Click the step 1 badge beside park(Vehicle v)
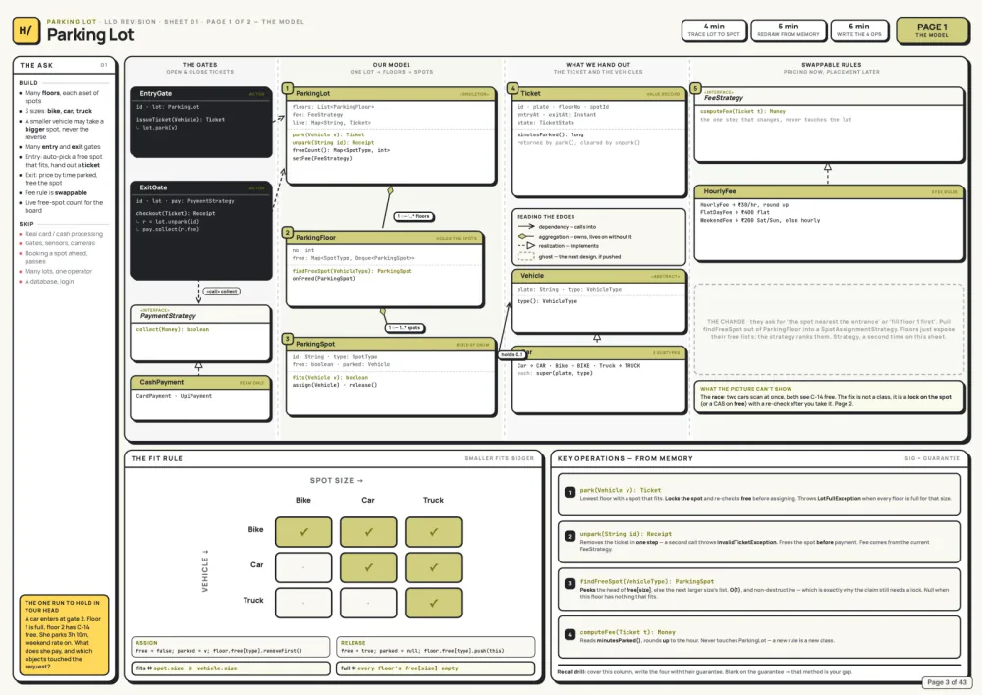Image resolution: width=982 pixels, height=695 pixels. click(570, 492)
